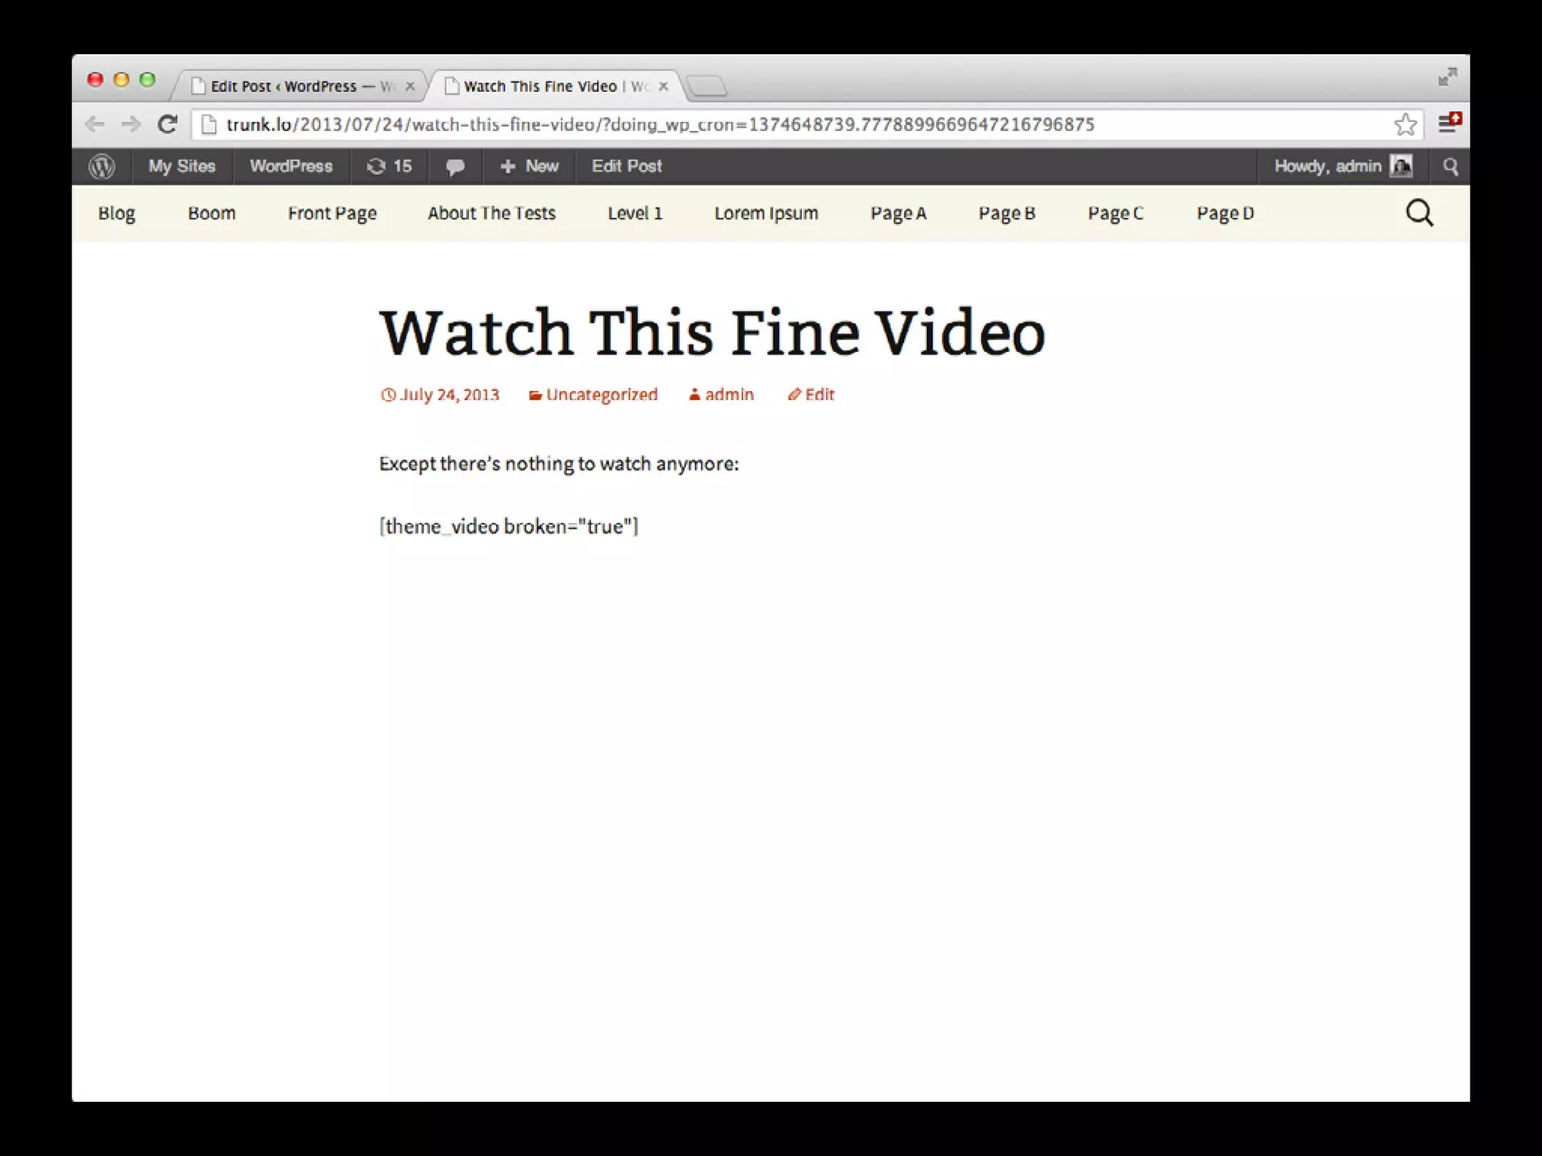Click the browser back arrow
Viewport: 1542px width, 1156px height.
pos(95,124)
